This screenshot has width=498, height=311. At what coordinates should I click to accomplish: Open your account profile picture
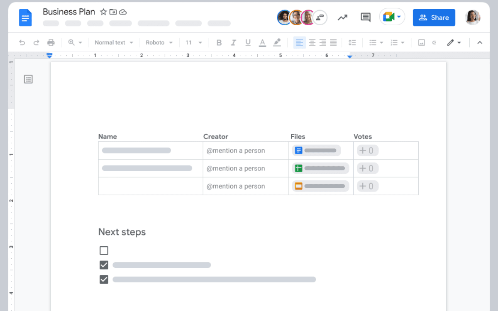point(473,17)
